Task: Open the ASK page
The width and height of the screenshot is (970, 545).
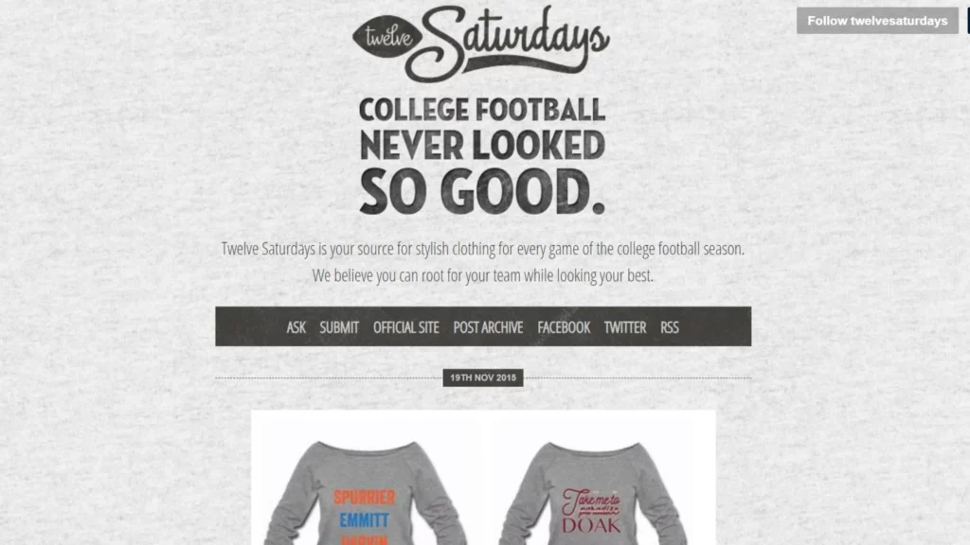Action: coord(296,327)
